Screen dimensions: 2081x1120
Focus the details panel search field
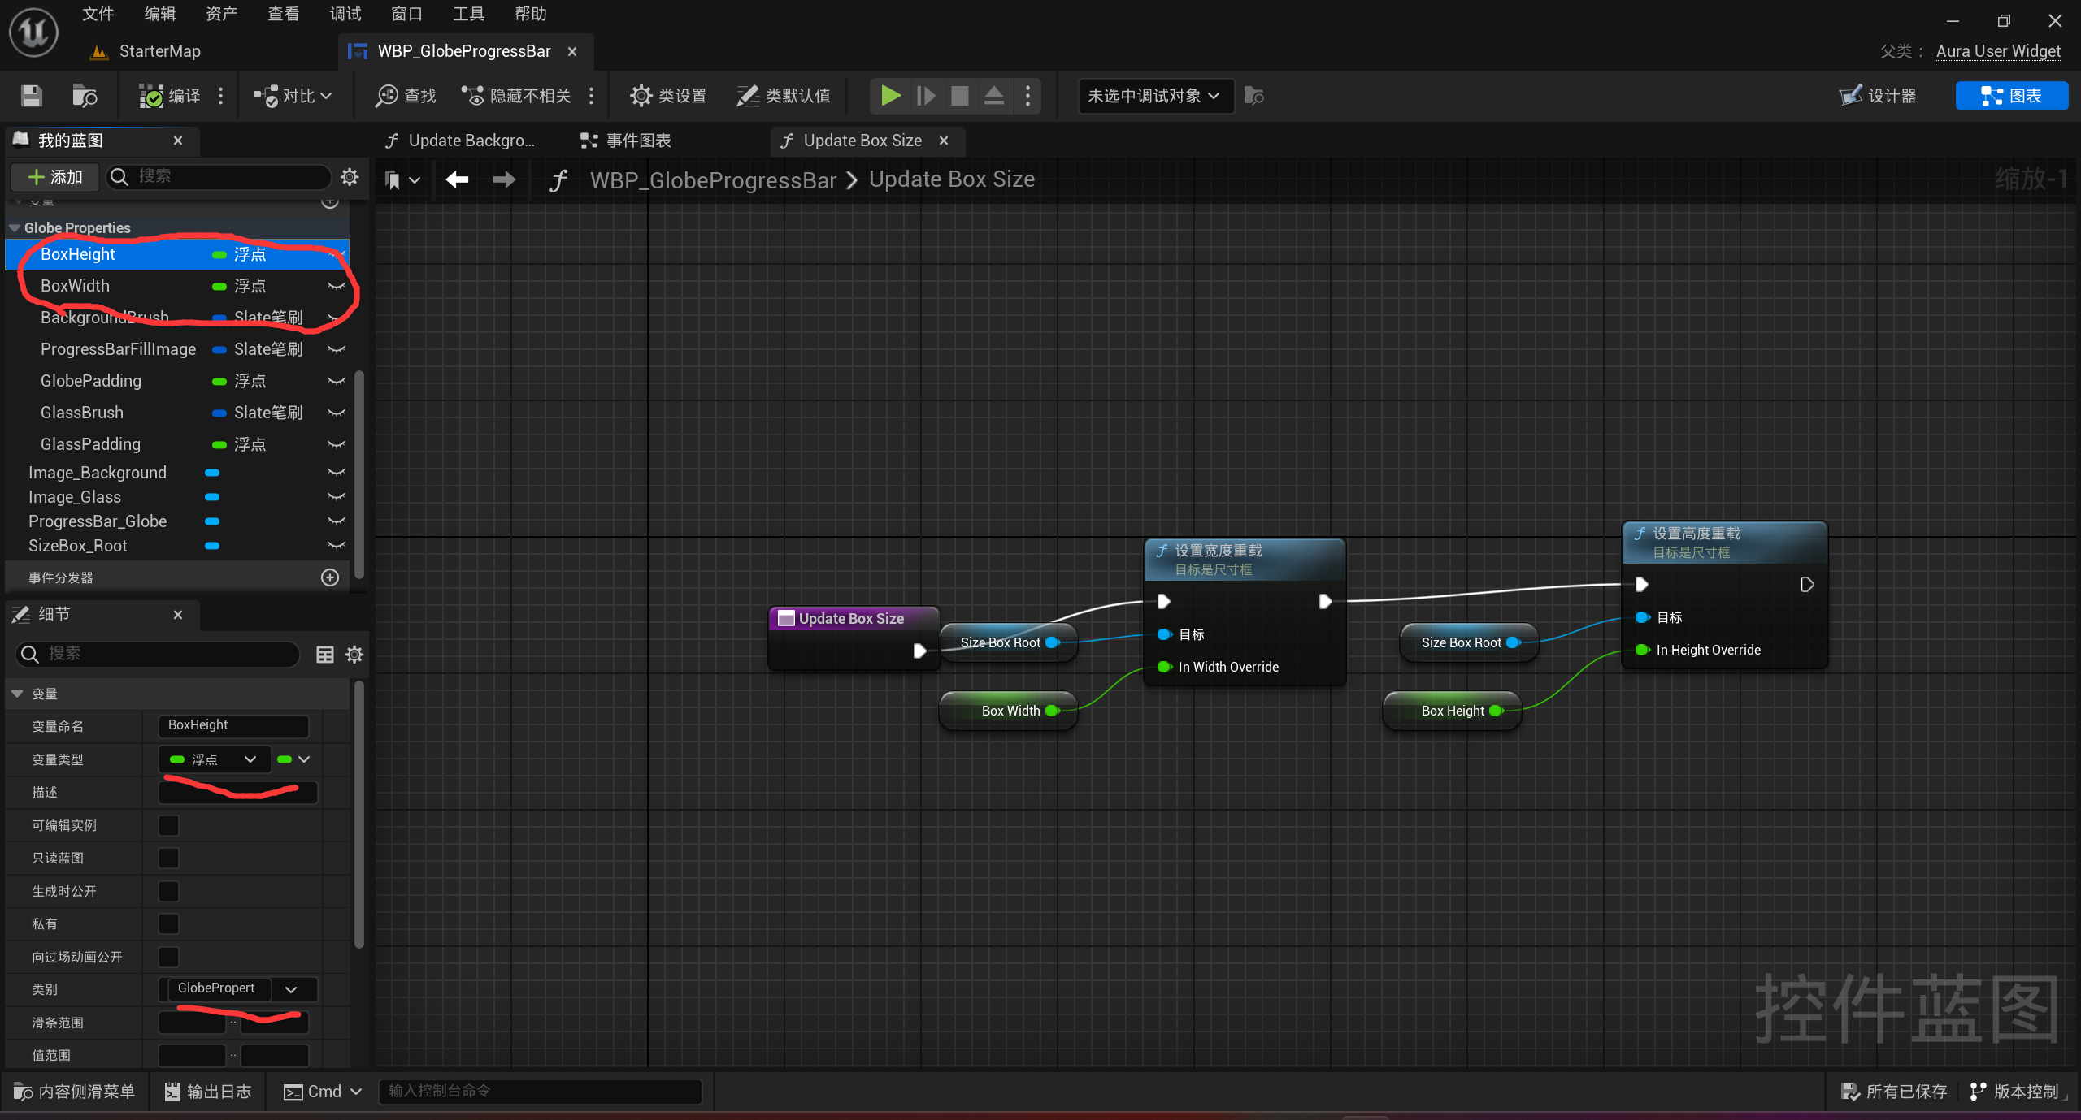coord(158,654)
